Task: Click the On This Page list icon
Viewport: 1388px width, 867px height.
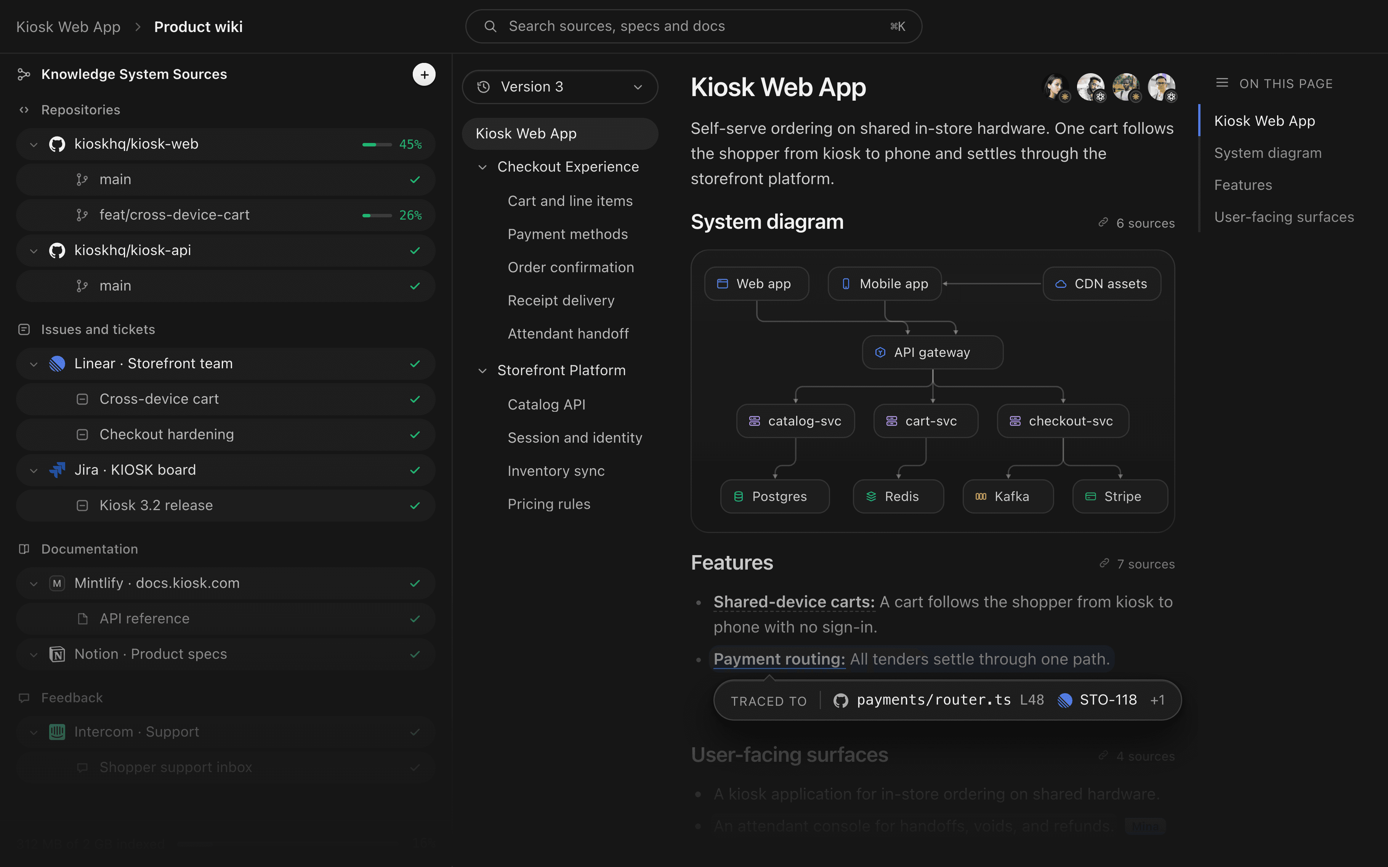Action: 1222,83
